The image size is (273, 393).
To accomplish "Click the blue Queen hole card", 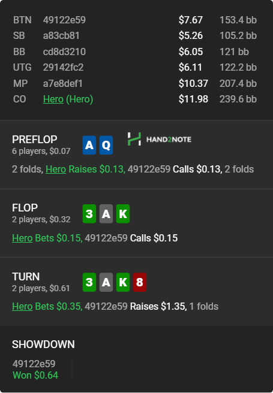I will pos(106,145).
